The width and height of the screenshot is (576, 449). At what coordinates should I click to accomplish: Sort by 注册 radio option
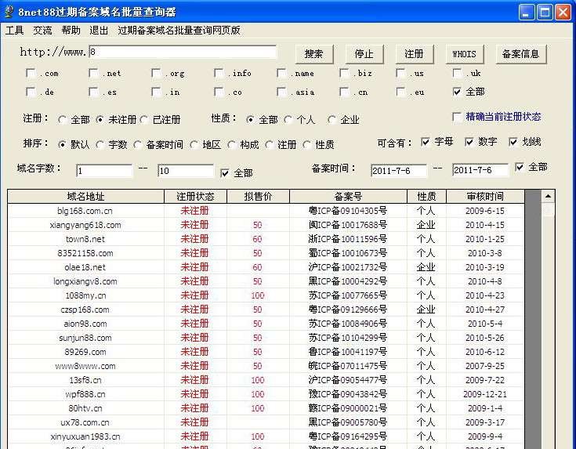coord(270,145)
